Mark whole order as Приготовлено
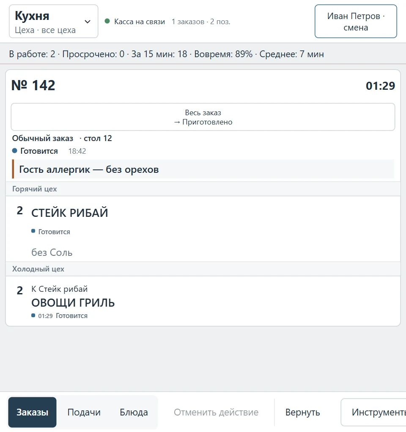 pyautogui.click(x=203, y=117)
